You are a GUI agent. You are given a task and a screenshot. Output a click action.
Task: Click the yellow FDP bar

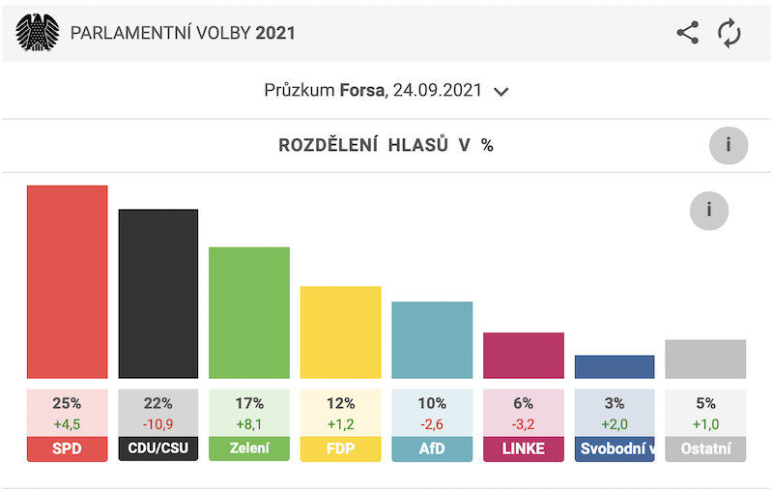coord(340,332)
